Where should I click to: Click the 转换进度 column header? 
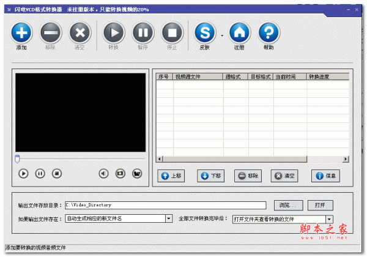pyautogui.click(x=328, y=76)
